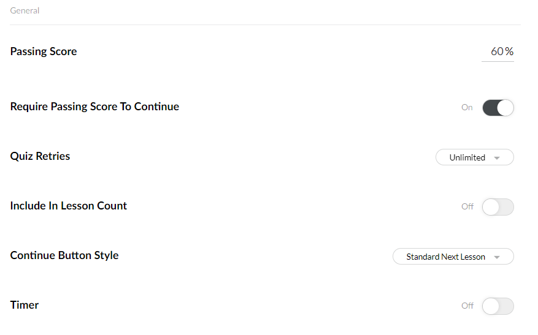Click the percent sign beside Passing Score value
The height and width of the screenshot is (335, 538).
pyautogui.click(x=509, y=51)
